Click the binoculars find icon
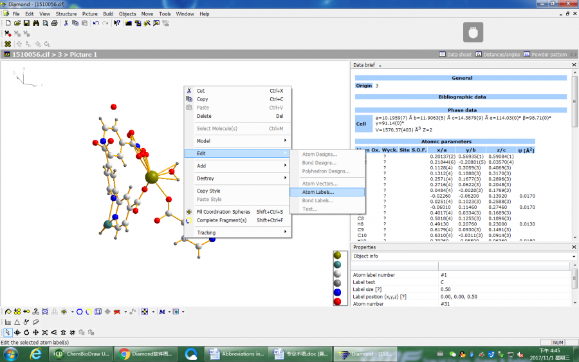The width and height of the screenshot is (579, 362). click(36, 23)
